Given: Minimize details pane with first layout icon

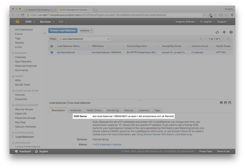Looking at the screenshot, I should (x=221, y=103).
